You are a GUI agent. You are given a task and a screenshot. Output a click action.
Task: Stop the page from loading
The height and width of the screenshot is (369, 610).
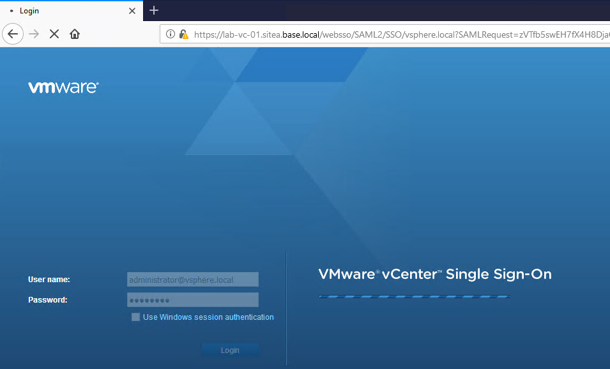coord(54,34)
